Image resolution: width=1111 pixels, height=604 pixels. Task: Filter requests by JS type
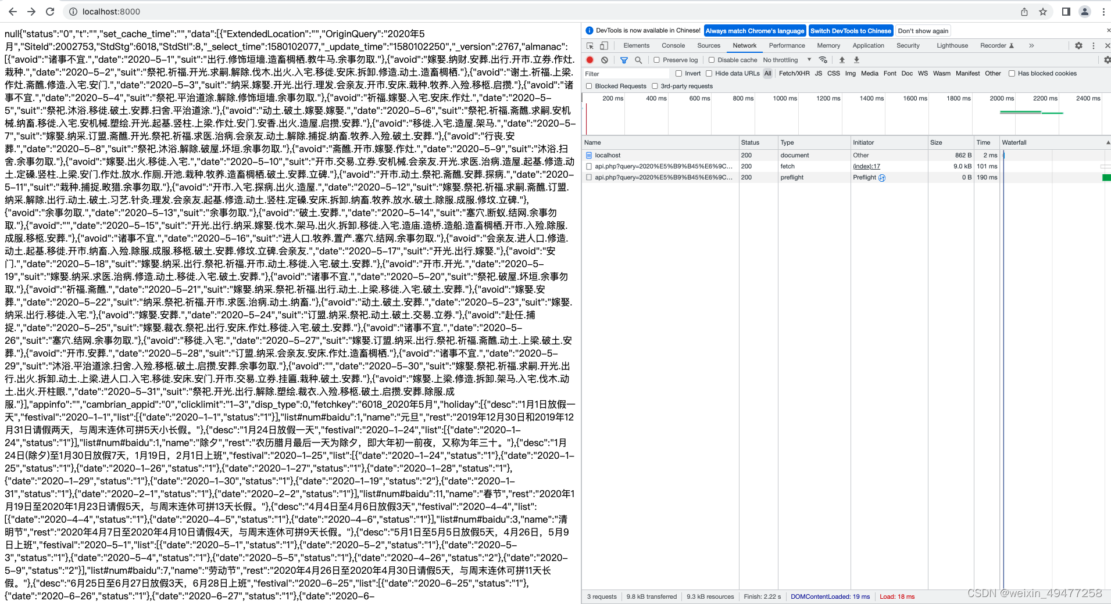818,74
